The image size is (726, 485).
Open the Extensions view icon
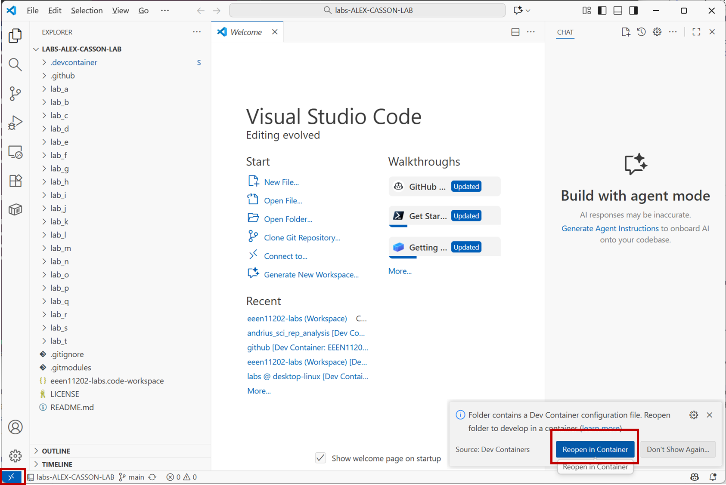[x=15, y=181]
